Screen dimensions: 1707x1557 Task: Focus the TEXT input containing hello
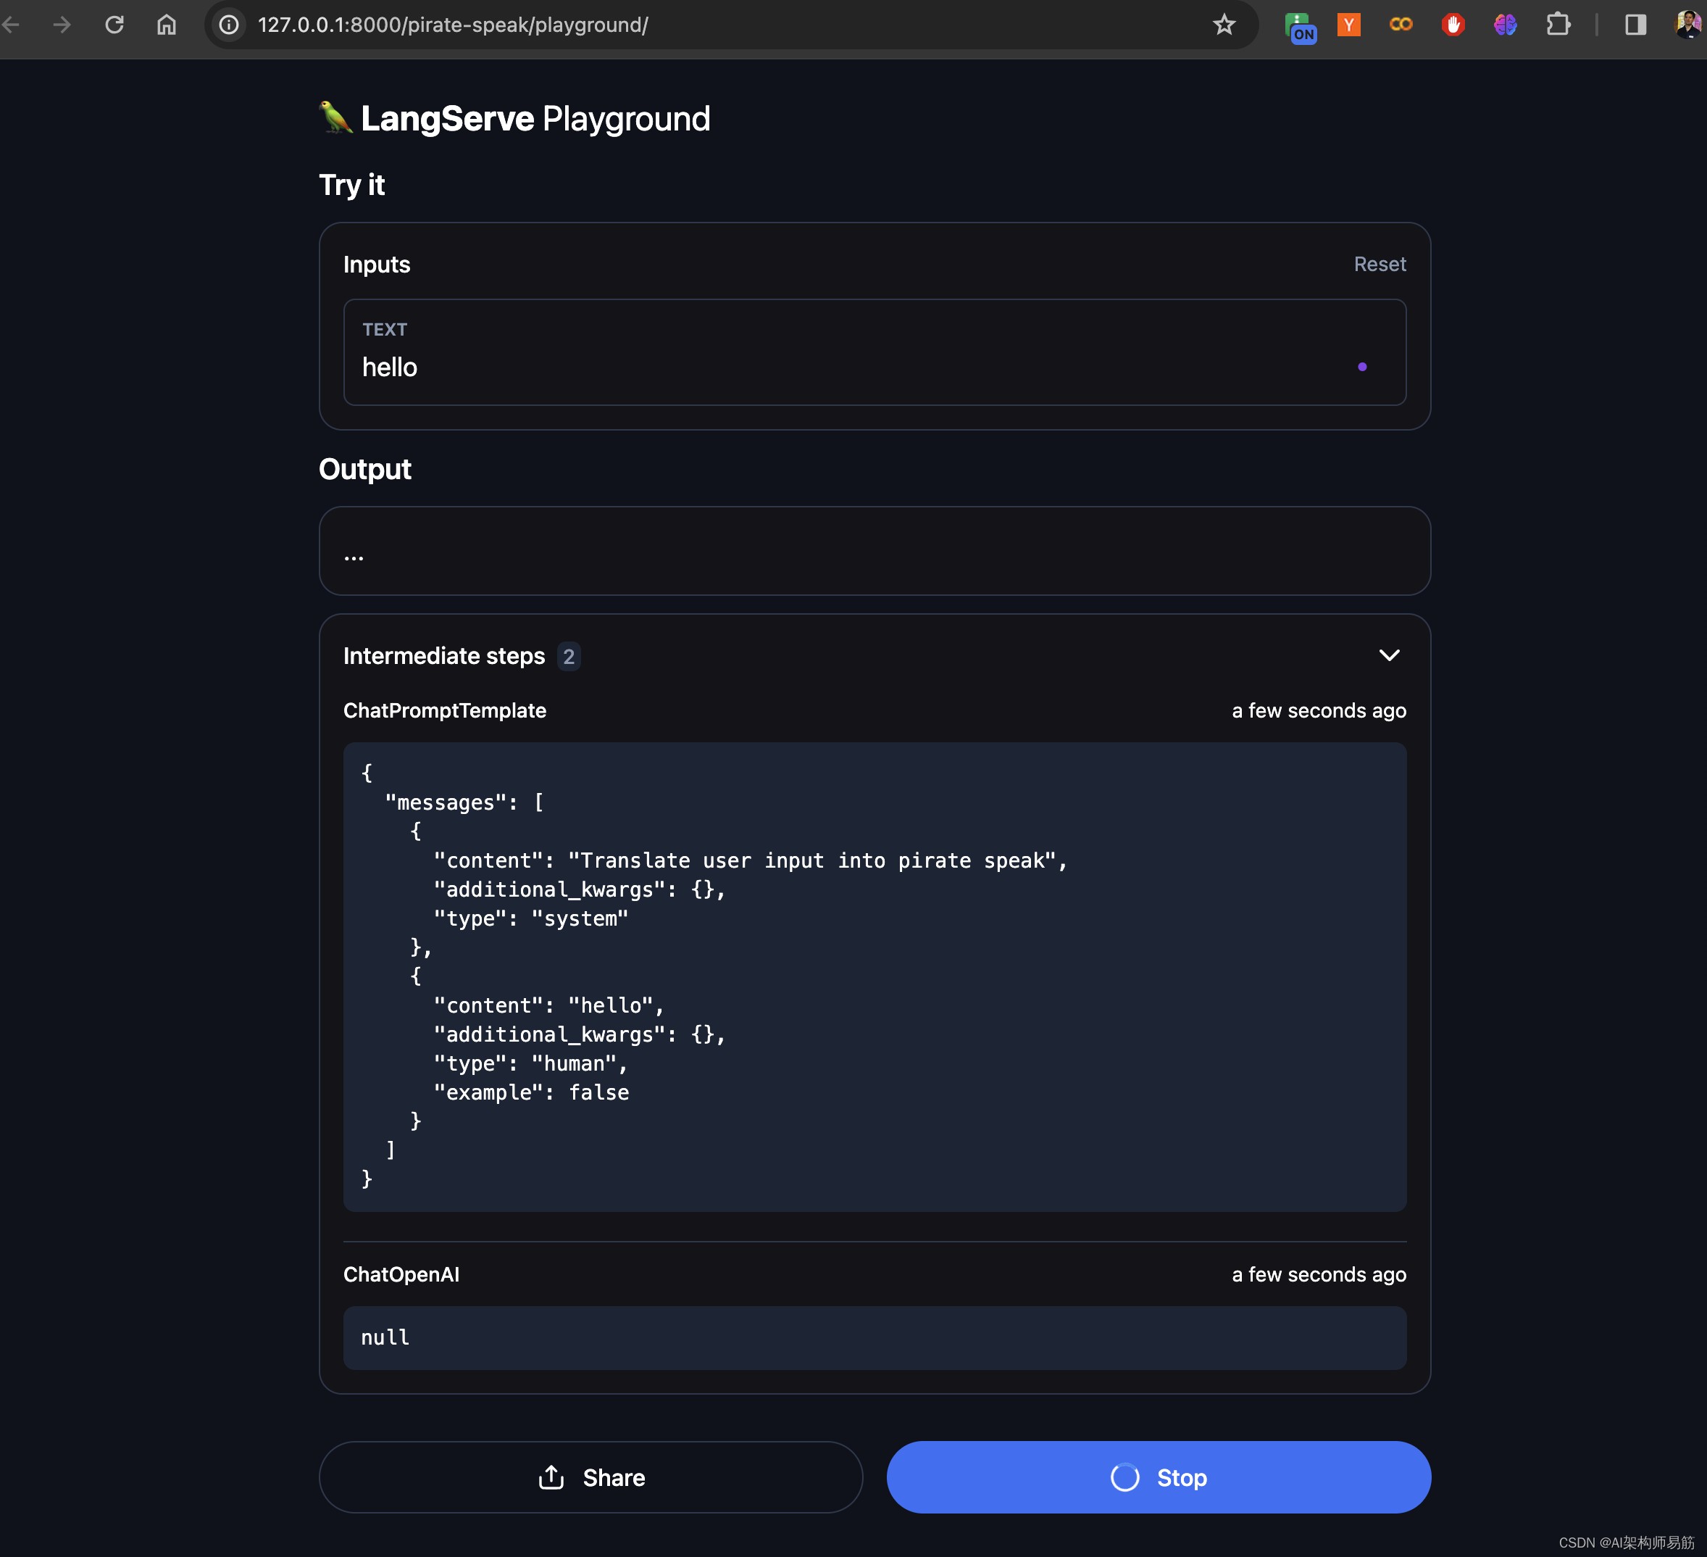click(x=875, y=352)
